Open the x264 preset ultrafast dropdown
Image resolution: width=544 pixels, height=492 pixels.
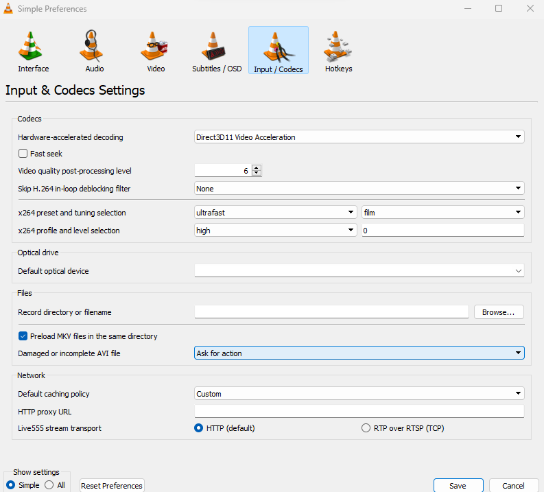click(x=276, y=212)
